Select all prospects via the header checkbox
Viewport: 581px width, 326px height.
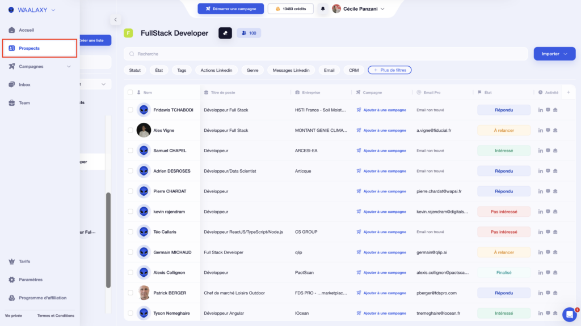pos(129,92)
